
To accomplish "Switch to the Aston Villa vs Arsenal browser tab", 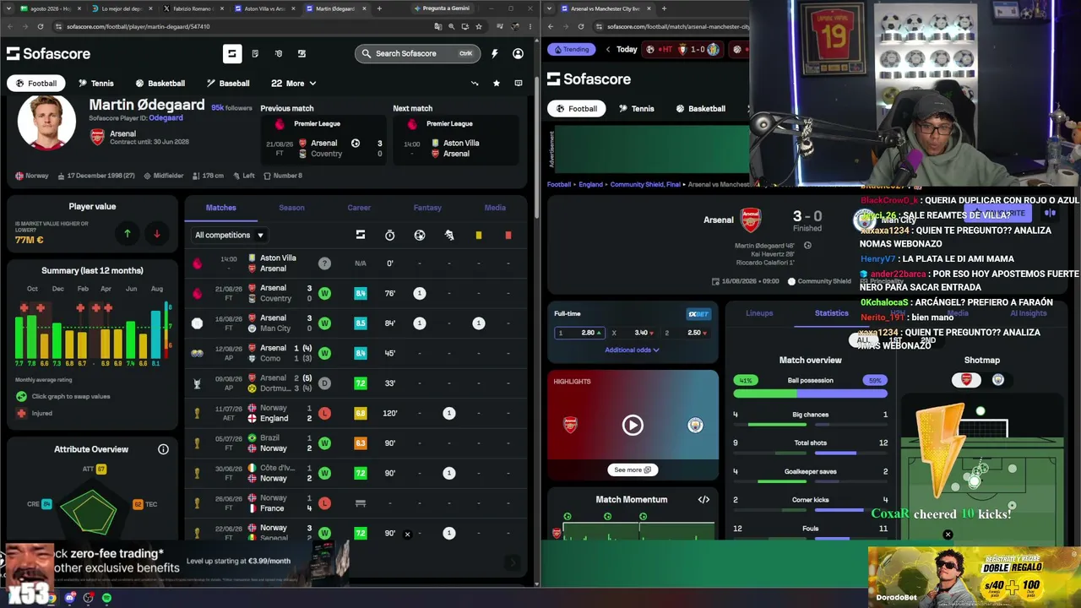I will click(x=263, y=8).
